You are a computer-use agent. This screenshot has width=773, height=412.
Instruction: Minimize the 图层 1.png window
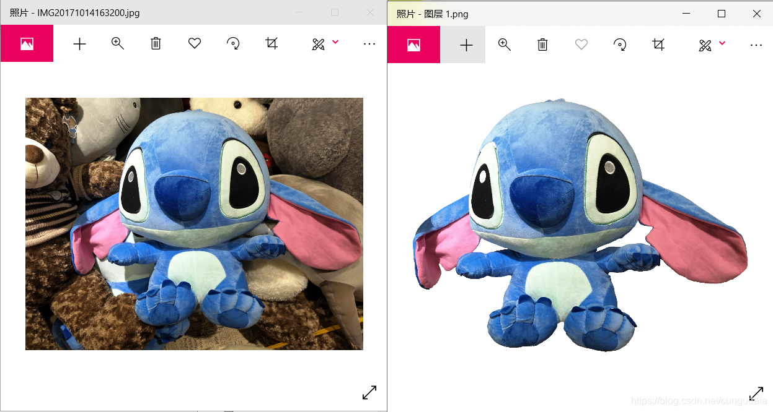pyautogui.click(x=686, y=14)
